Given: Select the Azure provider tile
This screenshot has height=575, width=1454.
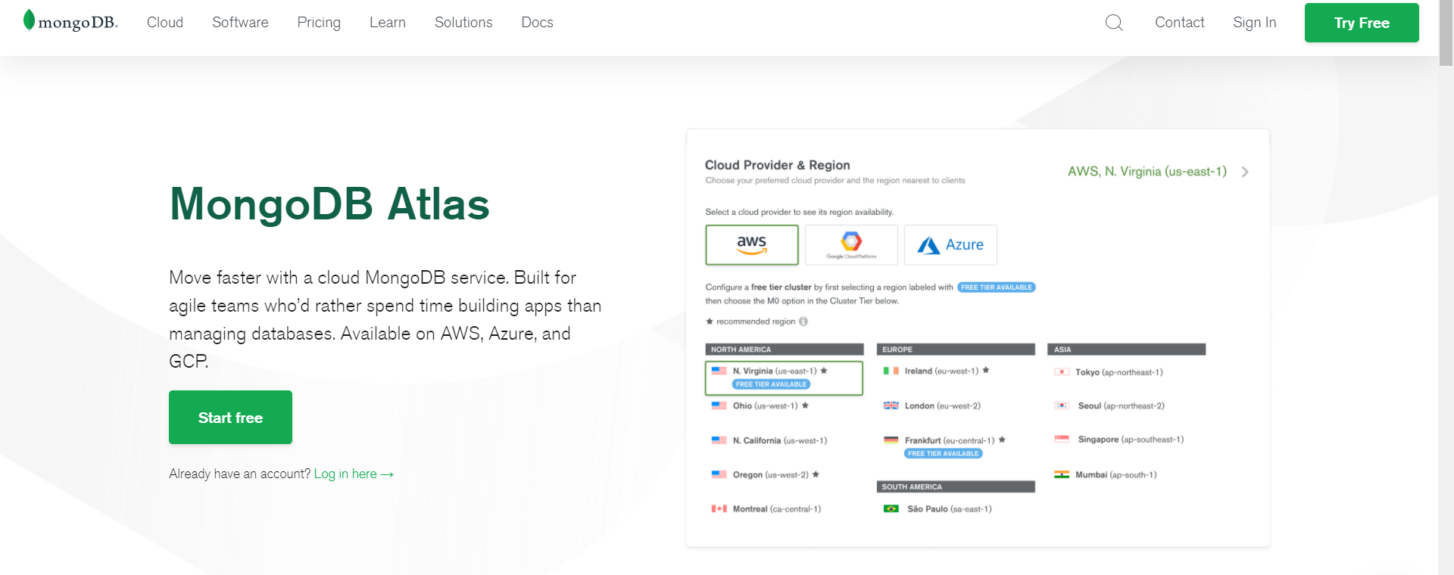Looking at the screenshot, I should tap(950, 245).
